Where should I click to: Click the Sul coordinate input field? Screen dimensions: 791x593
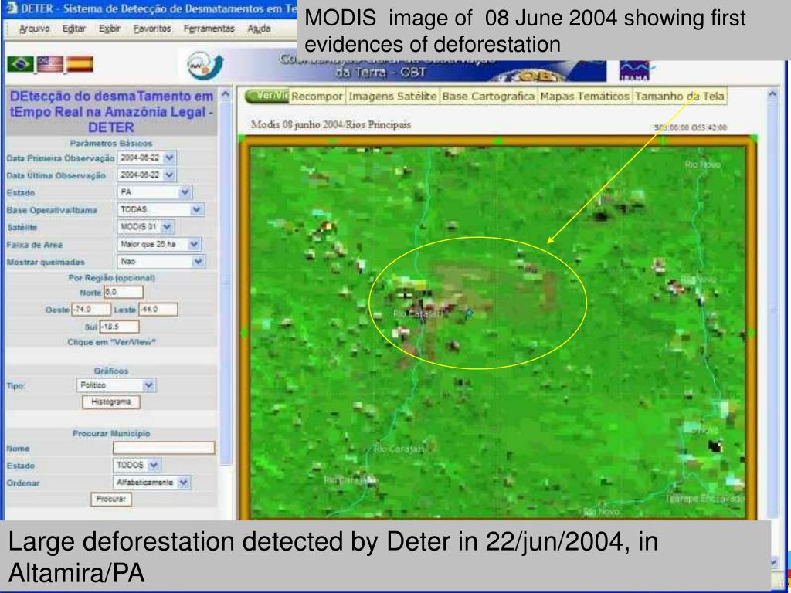click(x=119, y=327)
